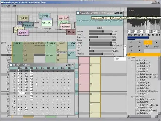Adjust the Finetune slider in Parameters window
Image resolution: width=161 pixels, height=121 pixels.
point(100,54)
